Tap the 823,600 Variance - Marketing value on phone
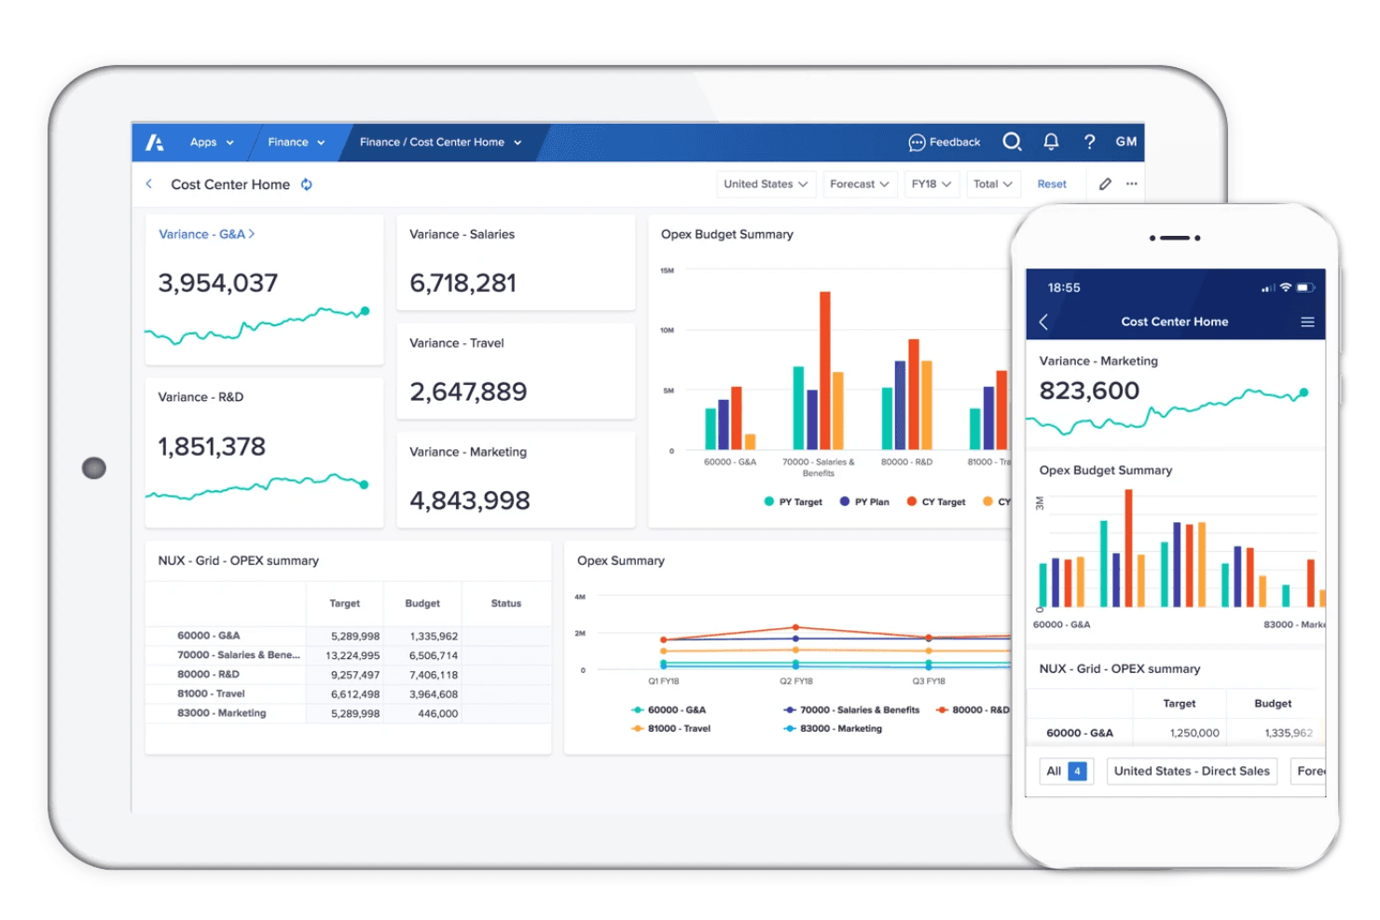The height and width of the screenshot is (920, 1380). 1089,391
